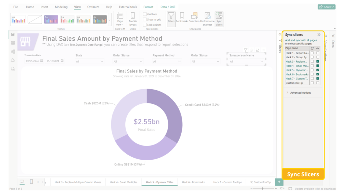Toggle the Sync slicers pane button
Image resolution: width=345 pixels, height=194 pixels.
pos(219,19)
